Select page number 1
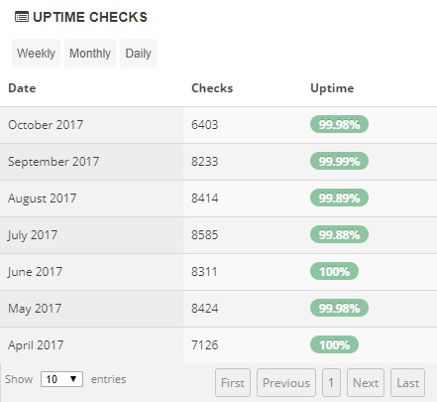Viewport: 437px width, 402px height. pyautogui.click(x=331, y=383)
